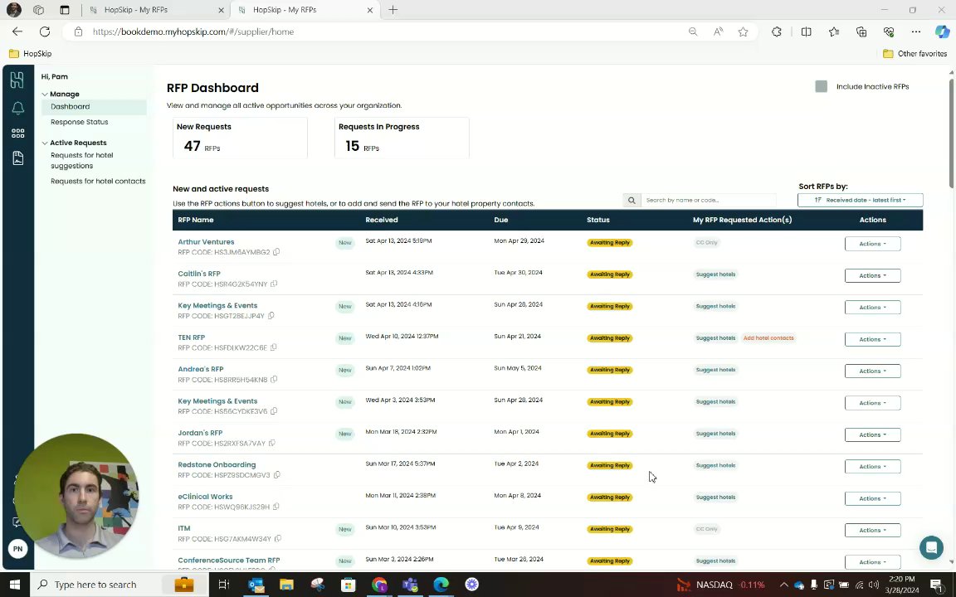Copy RFP code for Arthur Ventures

click(x=276, y=252)
